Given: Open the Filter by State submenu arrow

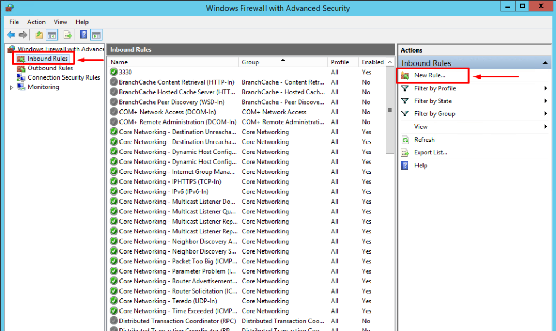Looking at the screenshot, I should point(546,101).
